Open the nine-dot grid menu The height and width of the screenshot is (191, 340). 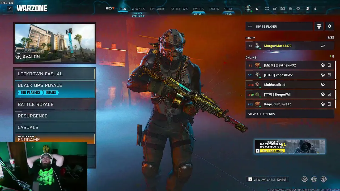[267, 9]
